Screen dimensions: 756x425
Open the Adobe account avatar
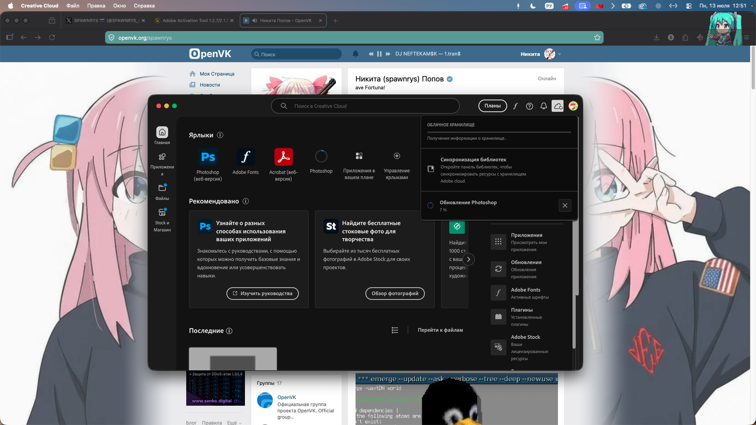(x=573, y=106)
